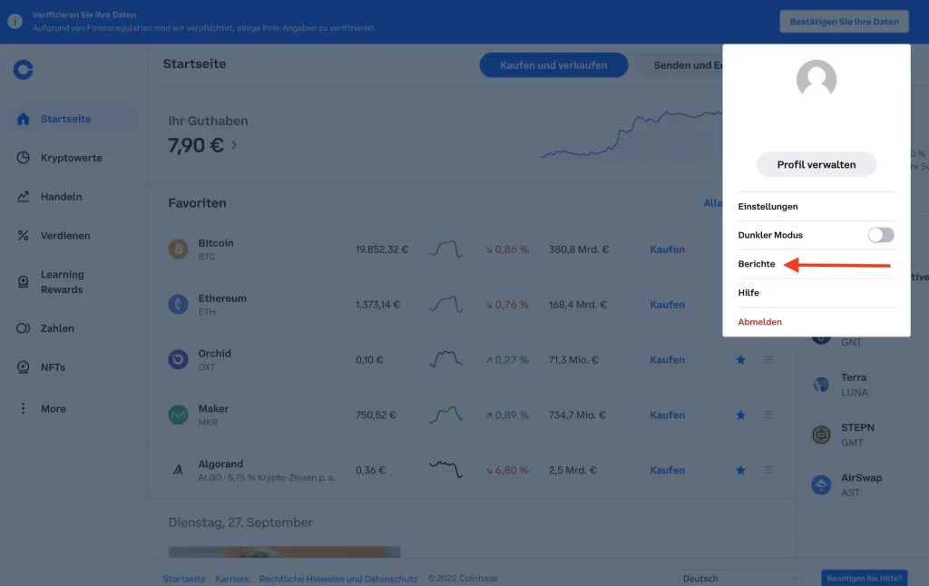
Task: Toggle the Dunkler Modus switch
Action: tap(880, 235)
